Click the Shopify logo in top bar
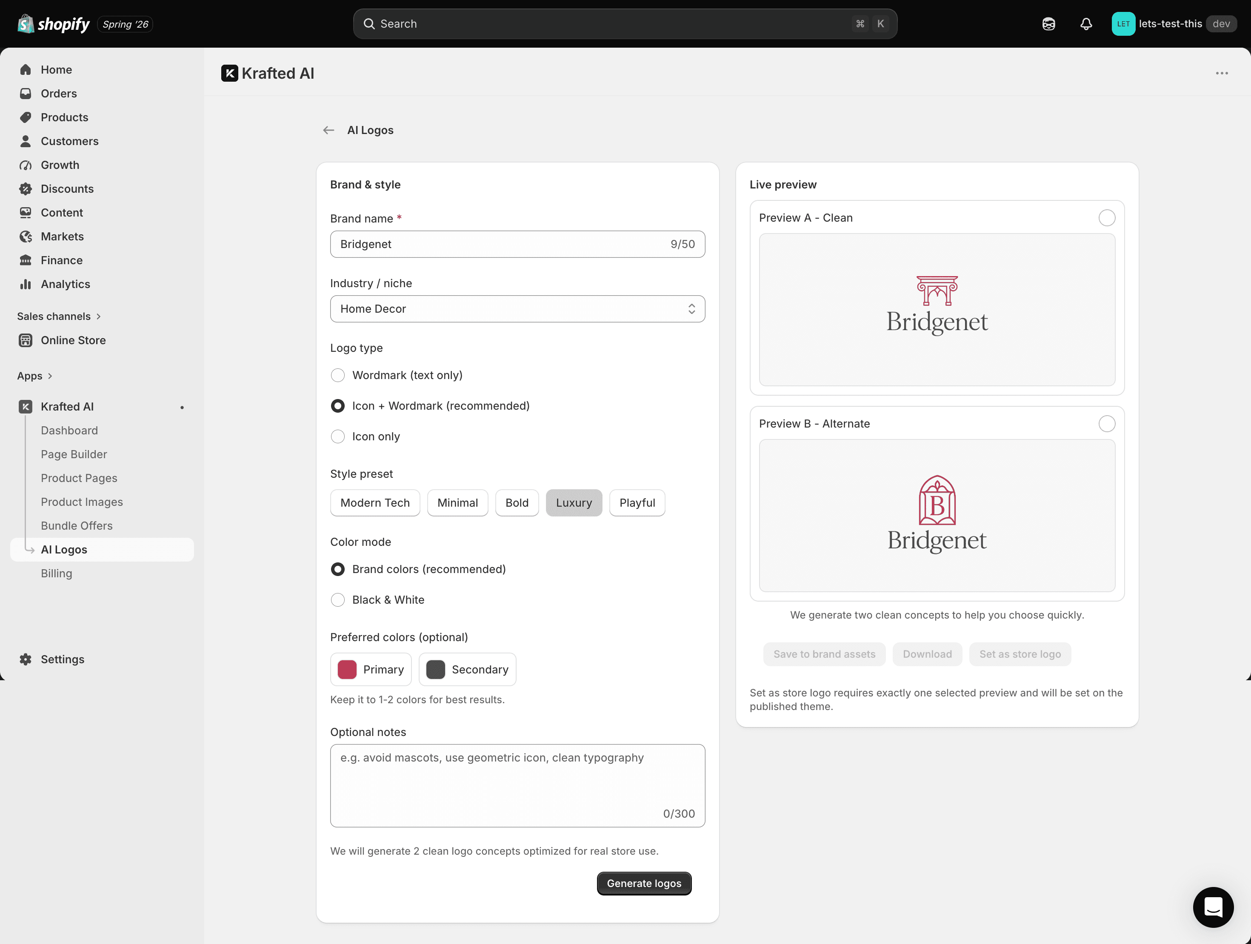 coord(54,24)
